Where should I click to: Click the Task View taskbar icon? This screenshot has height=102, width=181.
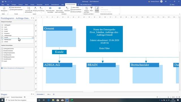click(44, 100)
